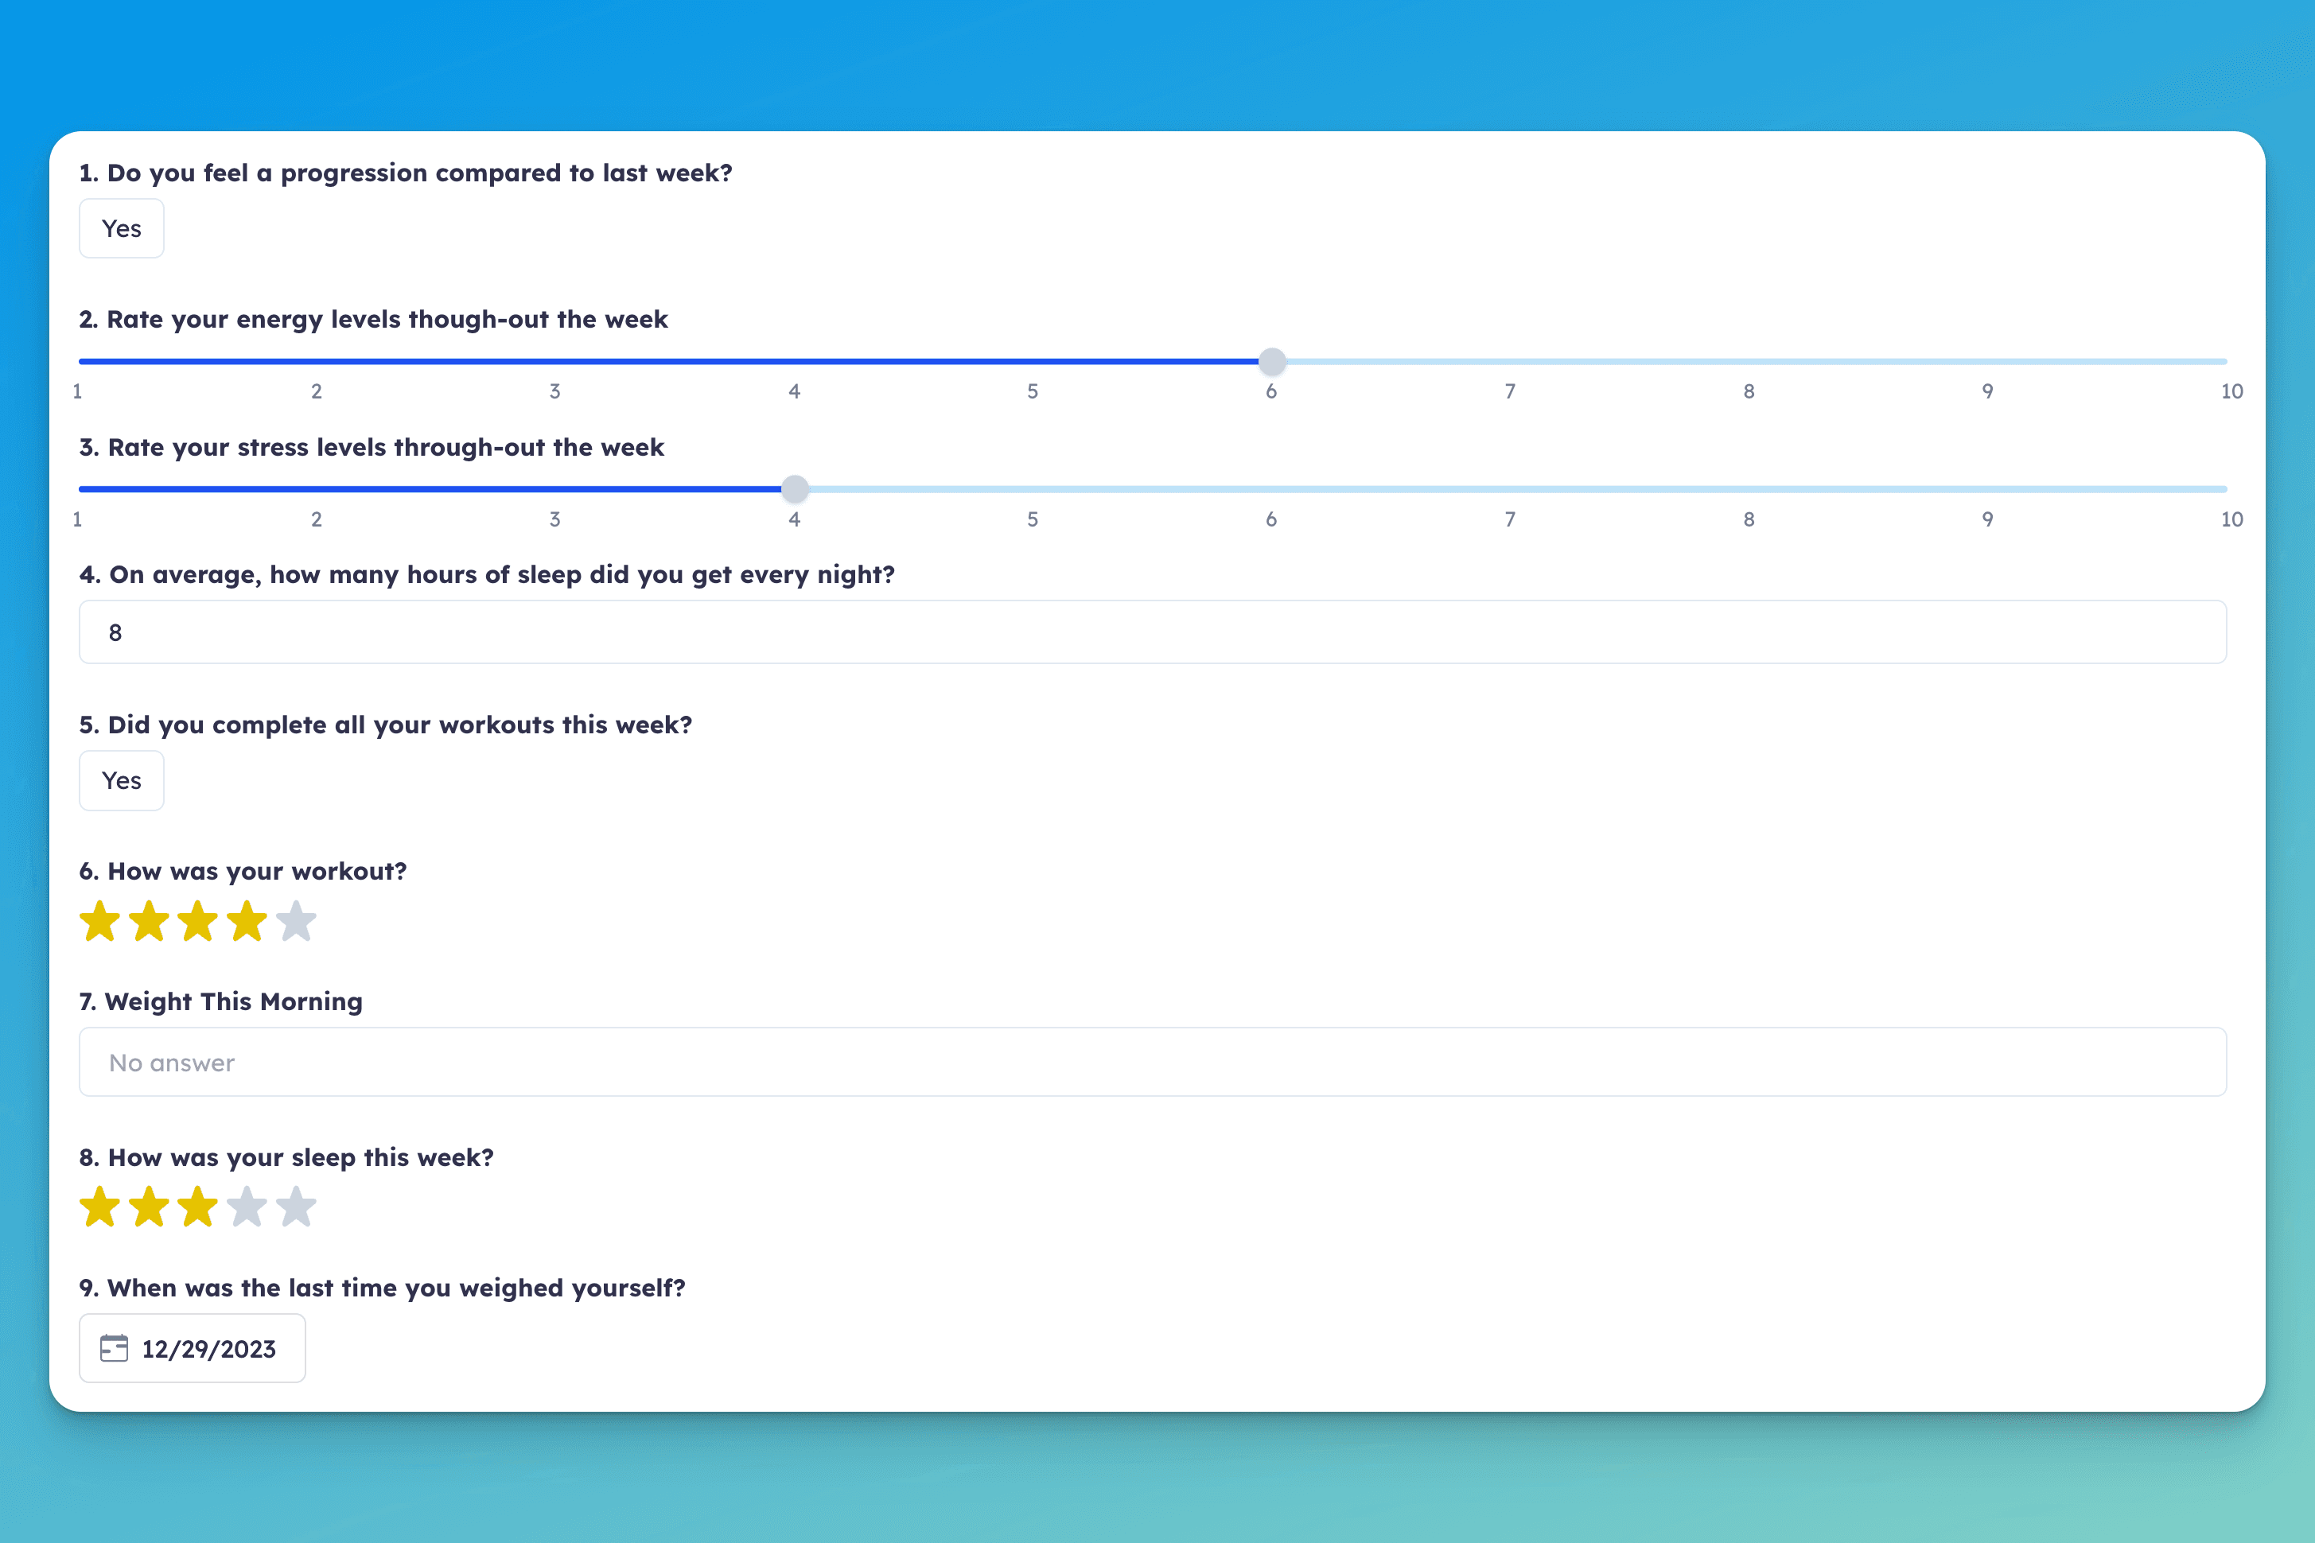2315x1543 pixels.
Task: Click question 1 progression heading text
Action: [406, 173]
